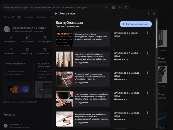Start voice search with the microphone icon
The height and width of the screenshot is (130, 173).
pyautogui.click(x=120, y=7)
